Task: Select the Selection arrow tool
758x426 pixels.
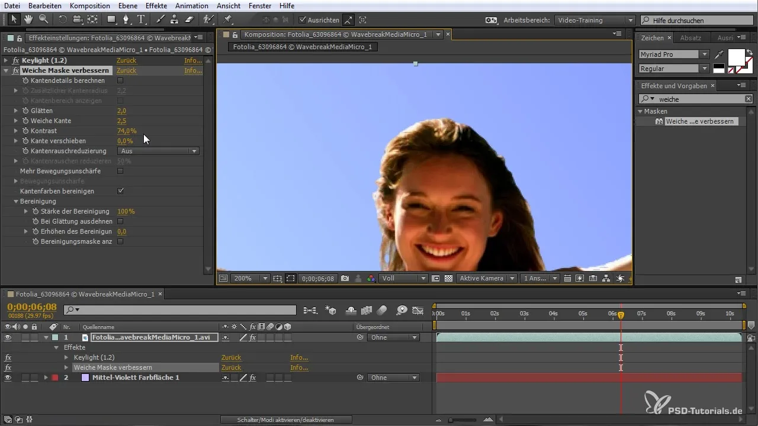Action: pos(15,20)
